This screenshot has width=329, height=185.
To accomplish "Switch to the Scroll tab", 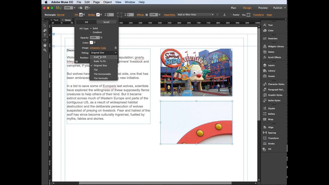I will 106,22.
